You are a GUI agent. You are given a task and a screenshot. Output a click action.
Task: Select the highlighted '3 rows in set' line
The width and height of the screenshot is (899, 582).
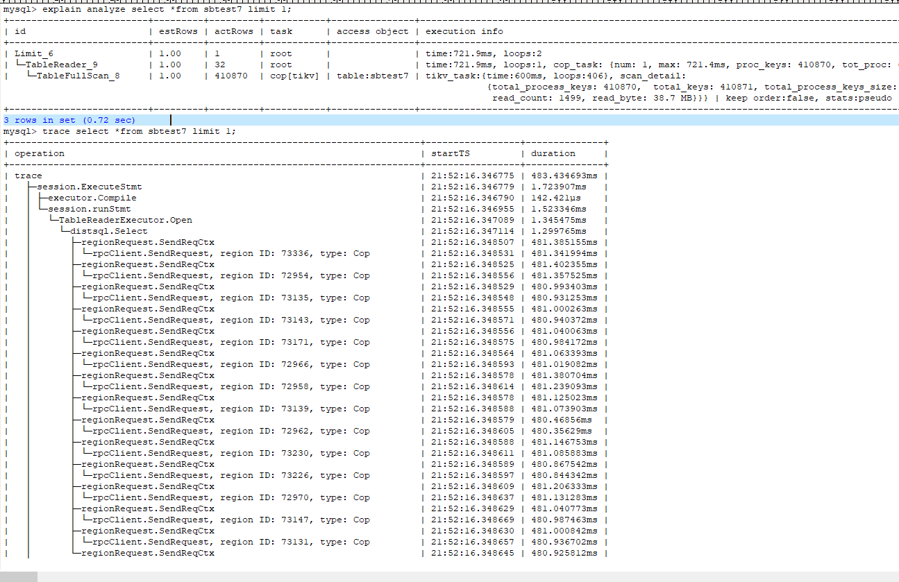[69, 120]
